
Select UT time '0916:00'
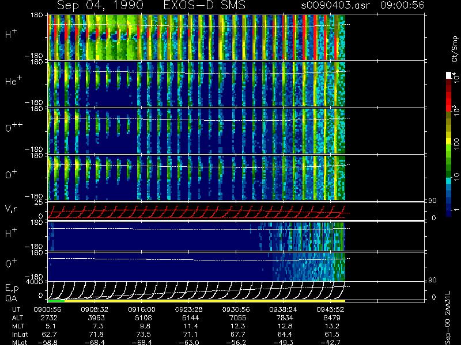click(x=142, y=309)
